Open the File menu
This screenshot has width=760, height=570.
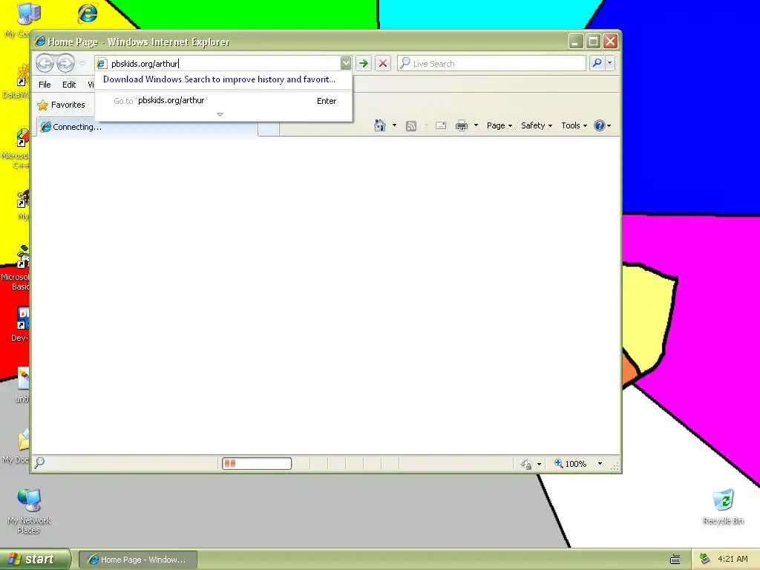click(x=45, y=85)
